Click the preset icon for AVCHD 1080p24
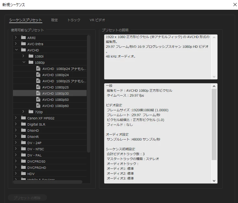 coord(38,74)
